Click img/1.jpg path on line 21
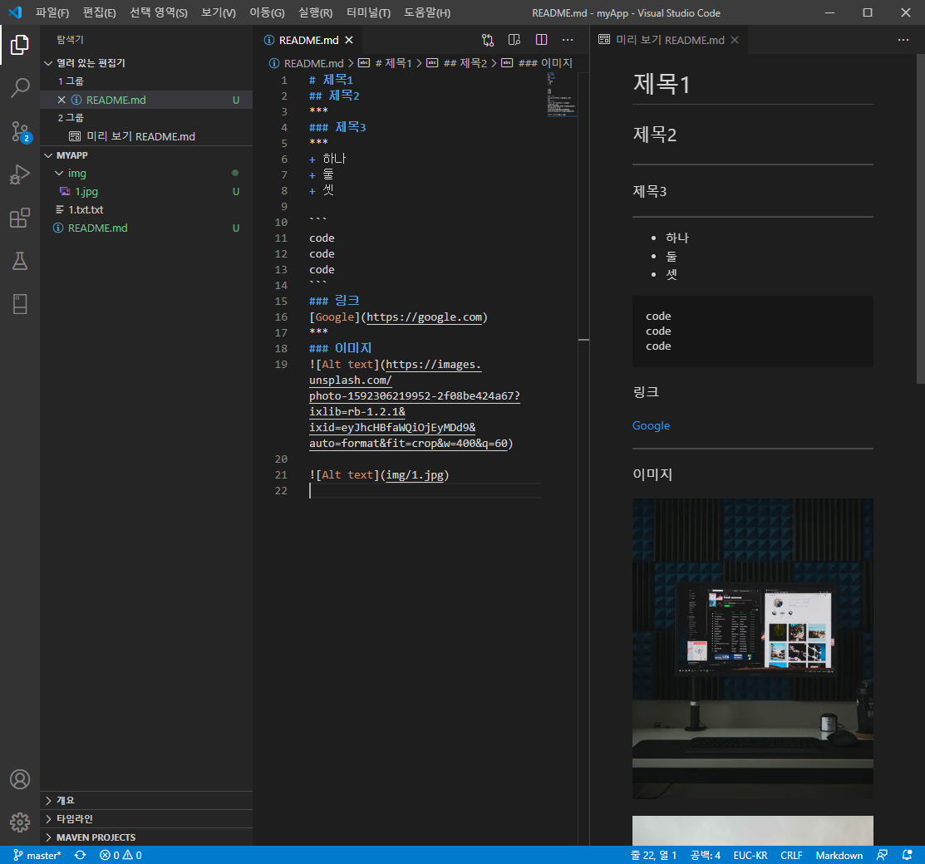925x864 pixels. point(415,475)
